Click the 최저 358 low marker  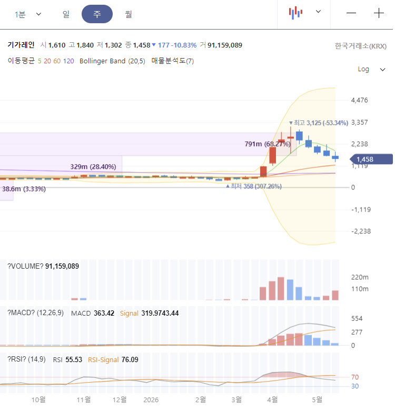254,186
